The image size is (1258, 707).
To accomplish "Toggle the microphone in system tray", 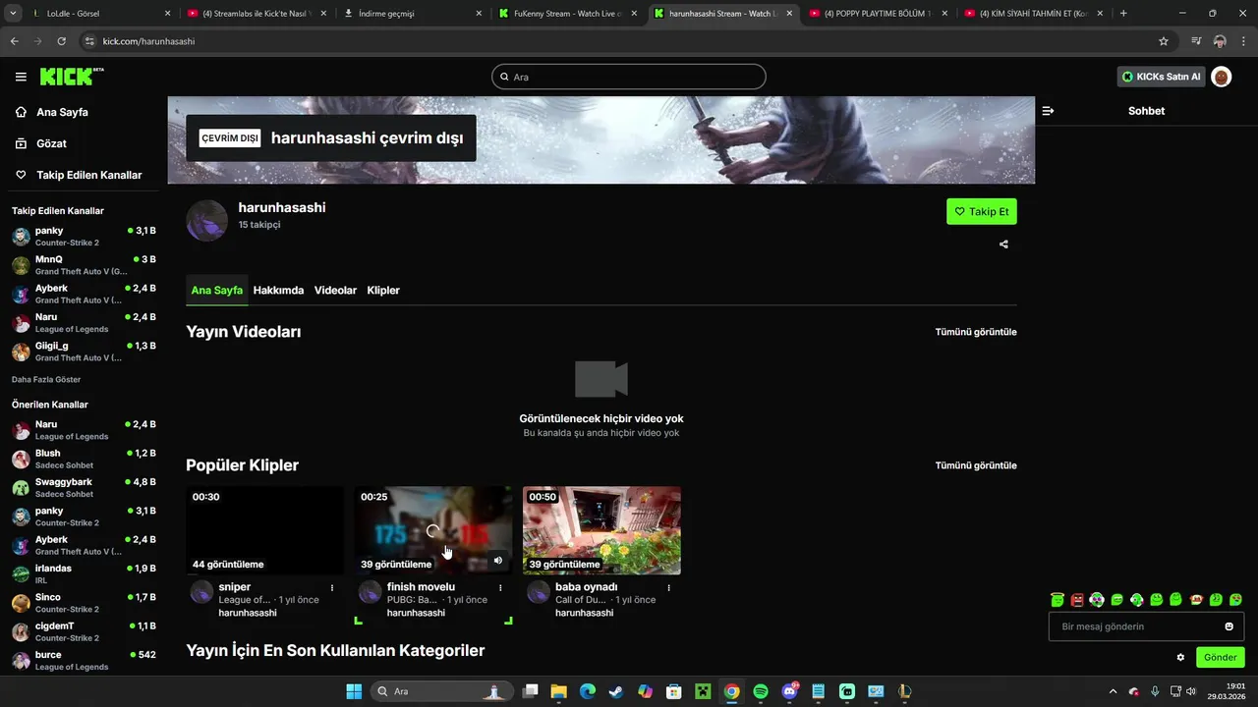I will [x=1155, y=691].
